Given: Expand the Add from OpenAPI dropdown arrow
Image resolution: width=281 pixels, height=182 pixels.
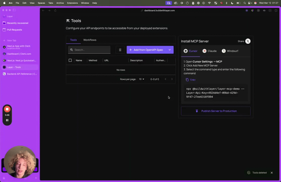Looking at the screenshot, I should tap(170, 50).
